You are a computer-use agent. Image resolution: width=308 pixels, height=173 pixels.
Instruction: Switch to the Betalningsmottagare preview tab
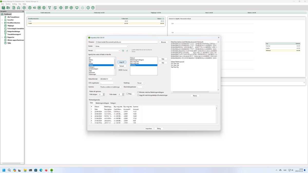(x=102, y=103)
